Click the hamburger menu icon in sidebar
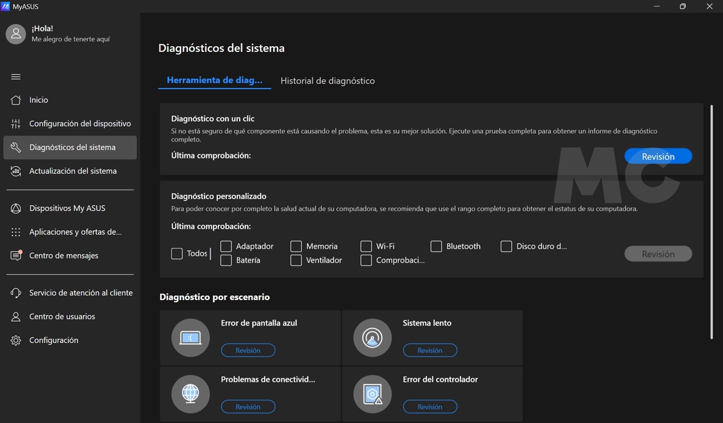Image resolution: width=723 pixels, height=423 pixels. 16,77
